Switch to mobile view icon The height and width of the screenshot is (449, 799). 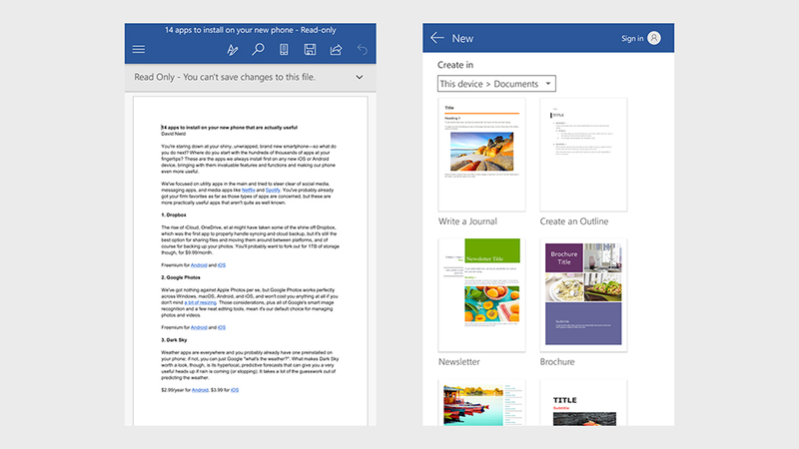click(x=284, y=49)
